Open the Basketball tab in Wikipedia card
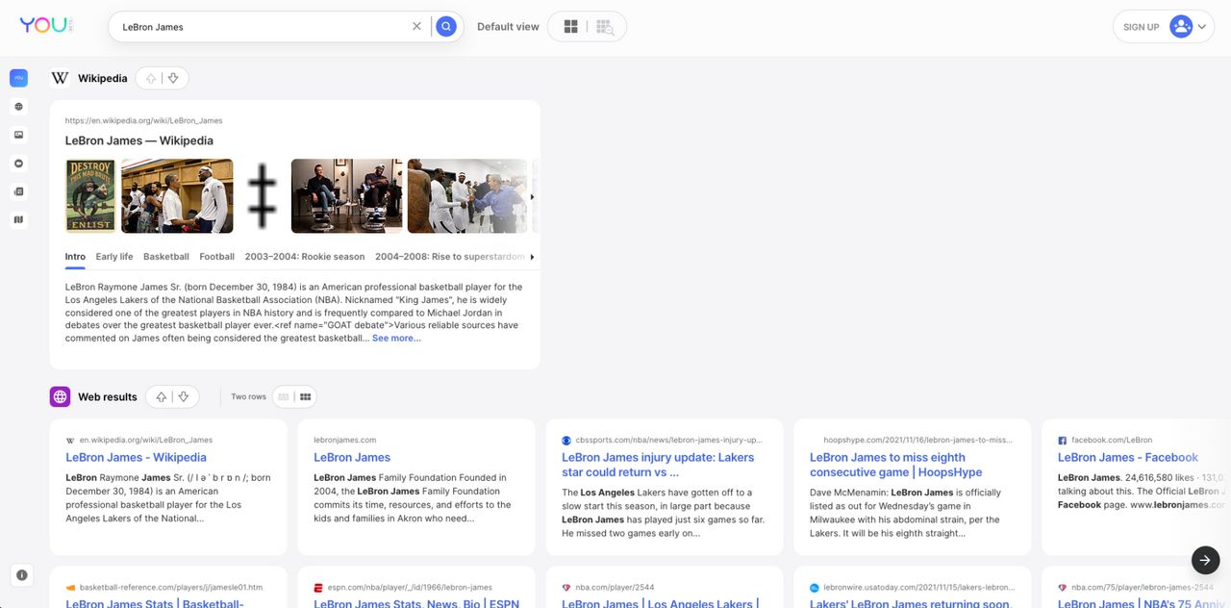The image size is (1231, 608). pos(166,257)
